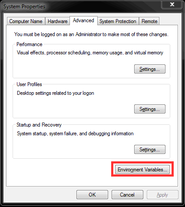Image resolution: width=185 pixels, height=207 pixels.
Task: Click the User Profiles group label
Action: click(29, 84)
